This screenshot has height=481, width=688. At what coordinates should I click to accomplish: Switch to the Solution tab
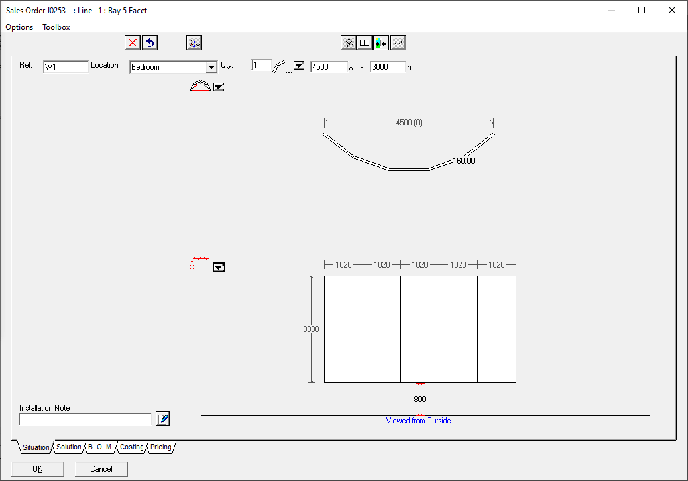pyautogui.click(x=69, y=447)
